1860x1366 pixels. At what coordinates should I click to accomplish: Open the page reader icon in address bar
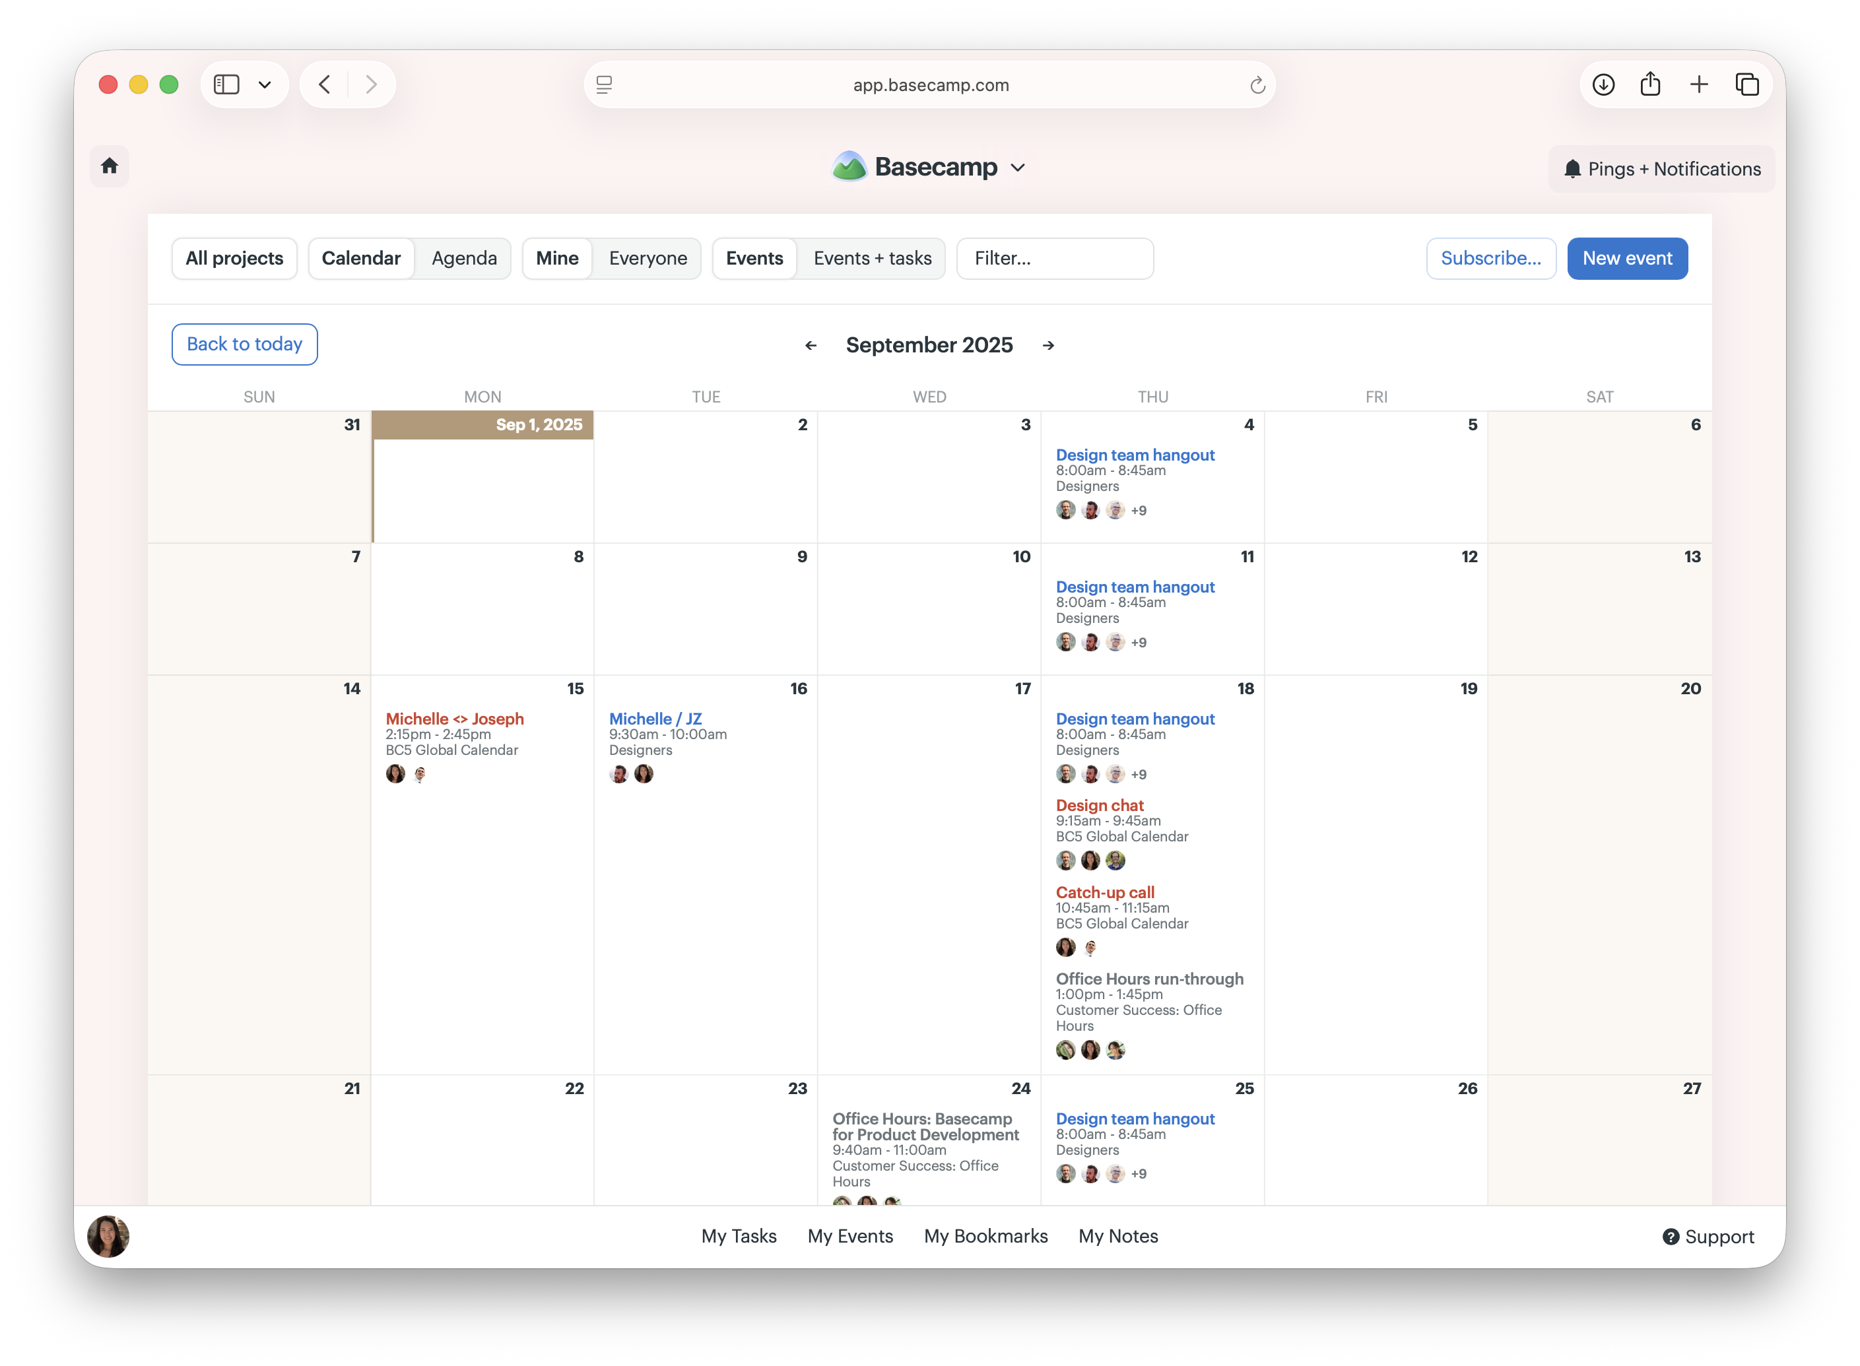pos(605,84)
